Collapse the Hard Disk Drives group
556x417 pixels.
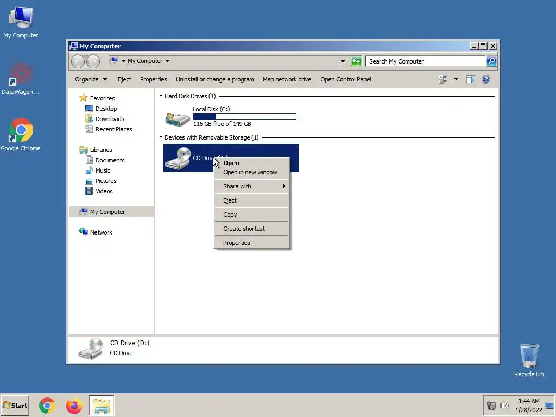click(x=161, y=96)
